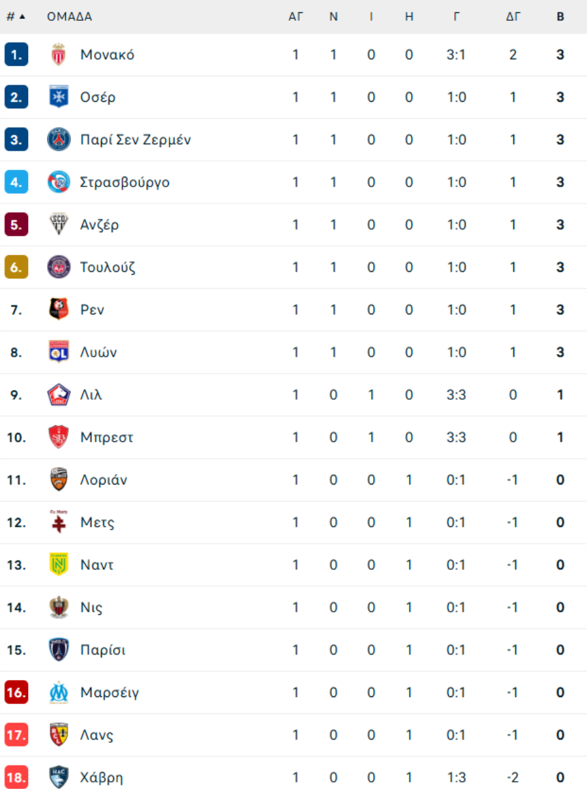Open the Μπρεστ team link
Viewport: 587px width, 789px height.
[106, 438]
